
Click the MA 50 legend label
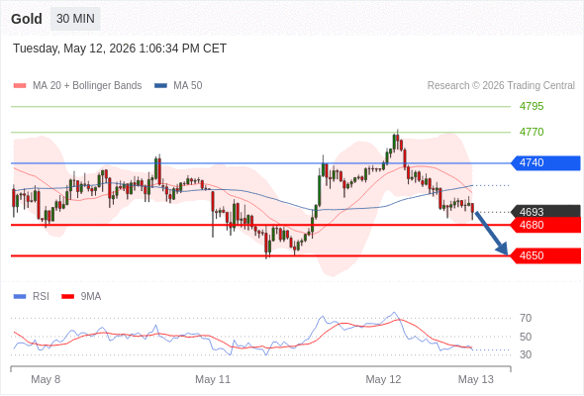188,86
